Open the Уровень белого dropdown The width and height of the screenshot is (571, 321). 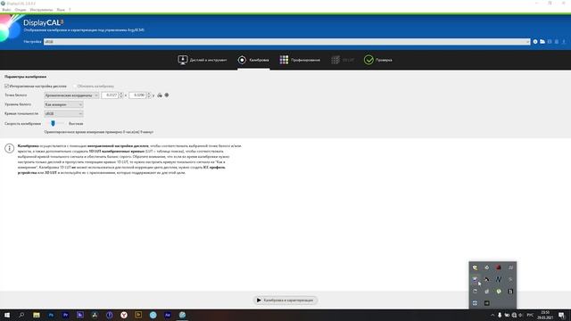63,104
